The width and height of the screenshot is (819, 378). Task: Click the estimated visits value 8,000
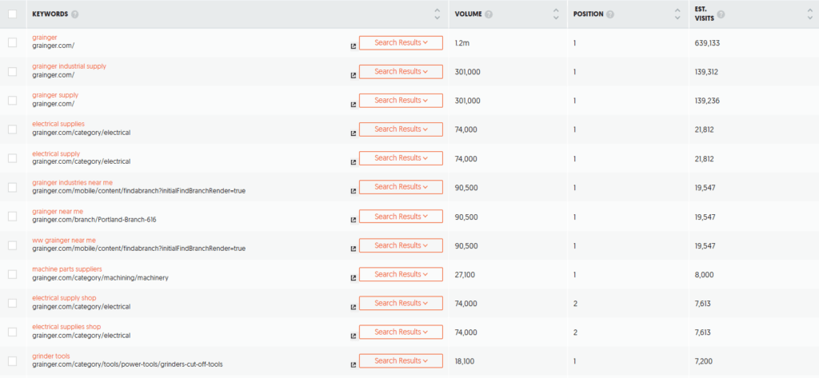click(704, 274)
